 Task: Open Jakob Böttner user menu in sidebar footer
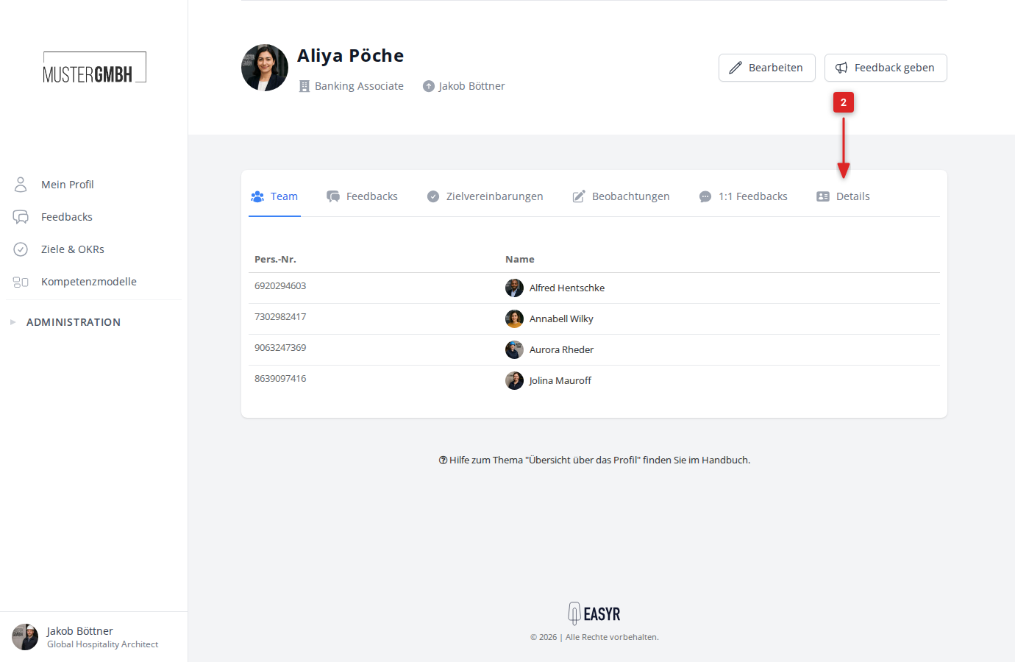(x=94, y=637)
